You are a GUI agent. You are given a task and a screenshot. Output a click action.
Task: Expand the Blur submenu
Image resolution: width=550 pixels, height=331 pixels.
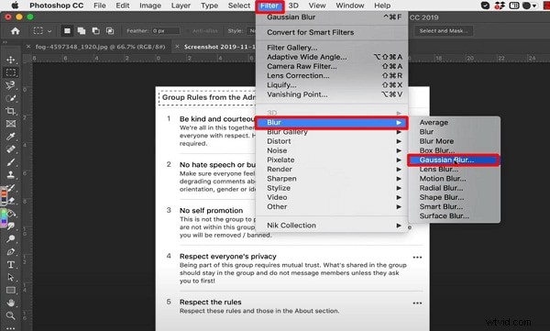tap(332, 123)
